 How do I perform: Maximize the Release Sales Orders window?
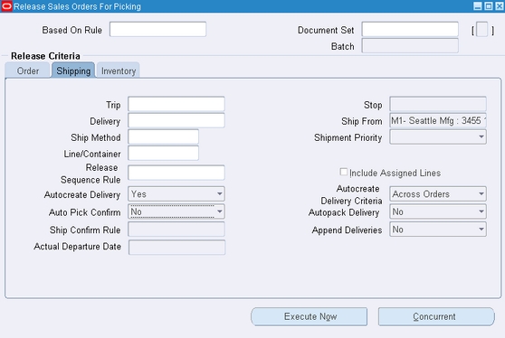tap(489, 6)
